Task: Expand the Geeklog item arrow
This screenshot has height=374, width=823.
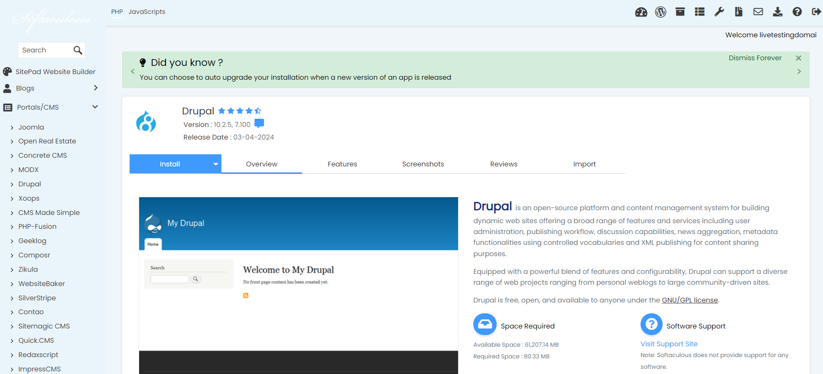Action: [x=12, y=241]
